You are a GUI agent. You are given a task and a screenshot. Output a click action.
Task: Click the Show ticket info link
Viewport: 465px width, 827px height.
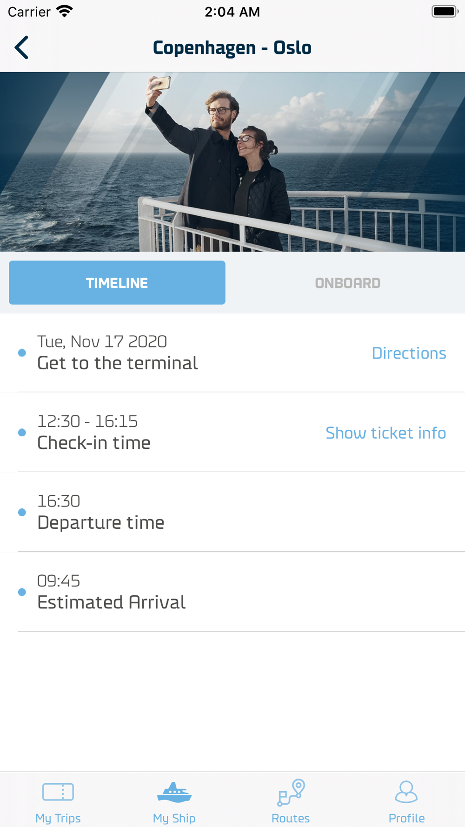point(385,433)
